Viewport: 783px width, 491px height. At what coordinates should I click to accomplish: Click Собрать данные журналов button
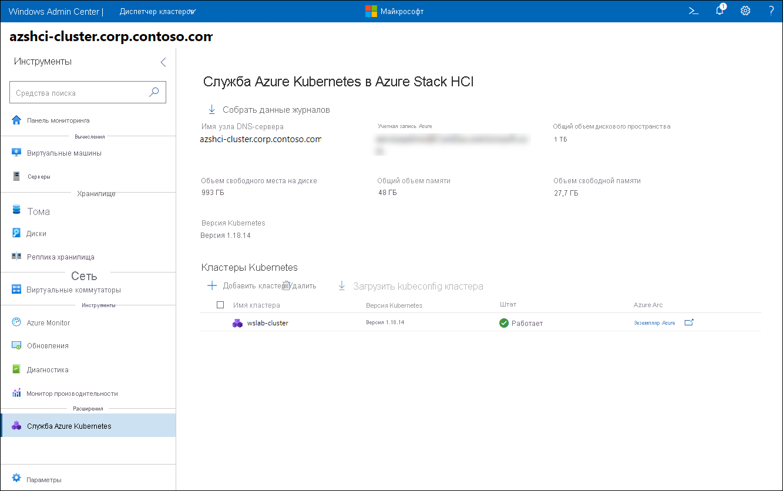[x=268, y=110]
